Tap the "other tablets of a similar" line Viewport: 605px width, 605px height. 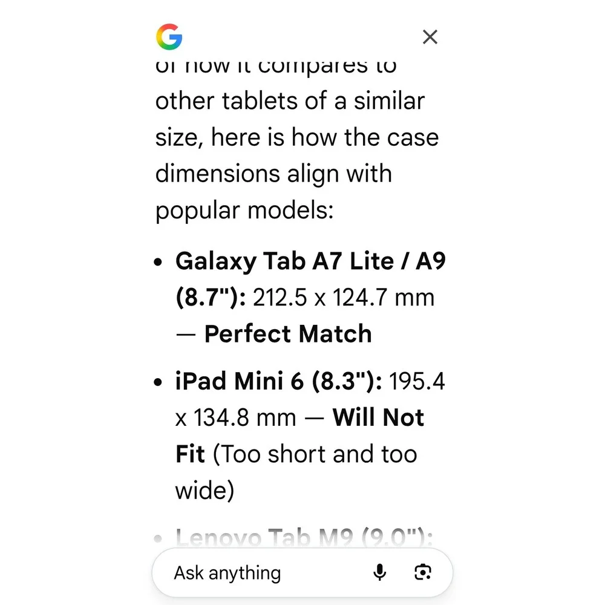290,101
